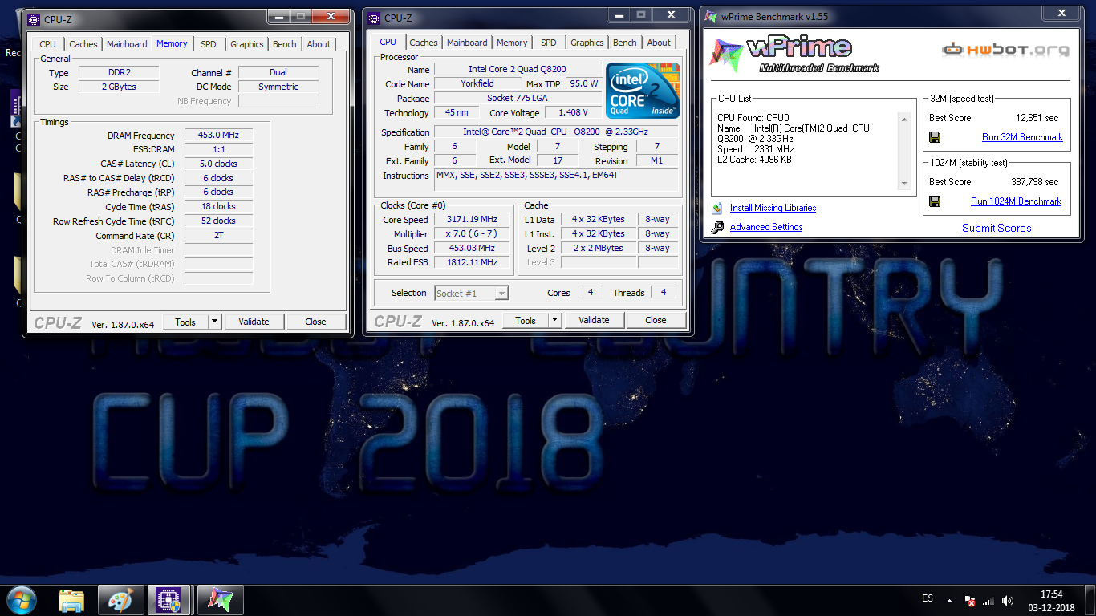The height and width of the screenshot is (616, 1096).
Task: Click wPrime icon in its title bar
Action: click(711, 17)
